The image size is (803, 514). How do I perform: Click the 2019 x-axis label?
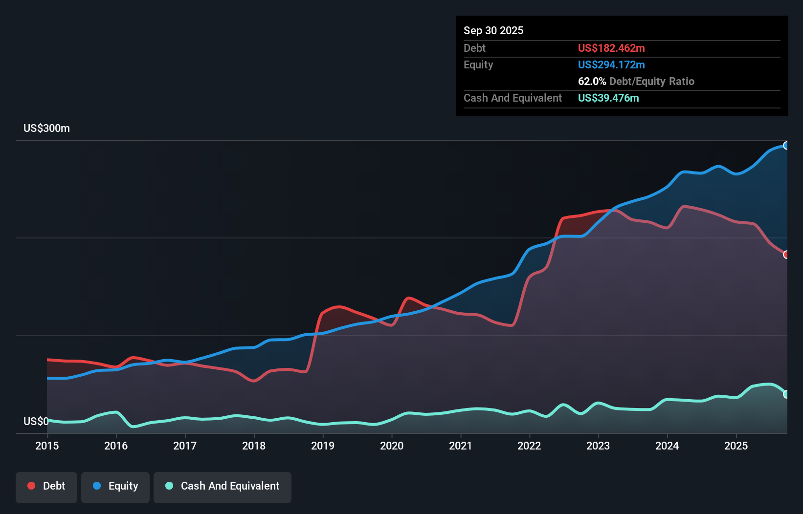pyautogui.click(x=323, y=446)
